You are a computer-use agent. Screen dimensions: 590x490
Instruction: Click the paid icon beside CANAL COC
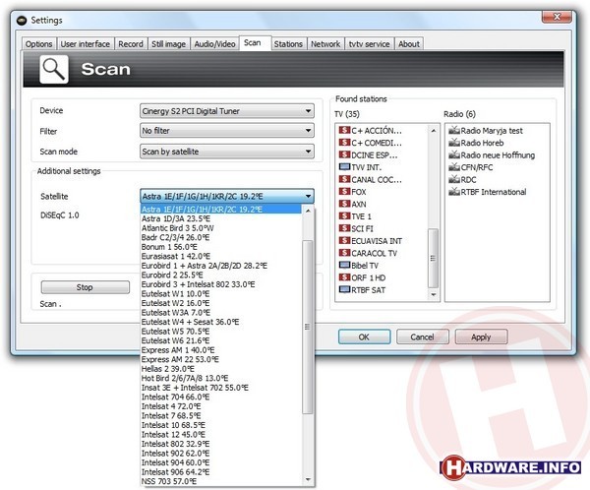pyautogui.click(x=344, y=179)
